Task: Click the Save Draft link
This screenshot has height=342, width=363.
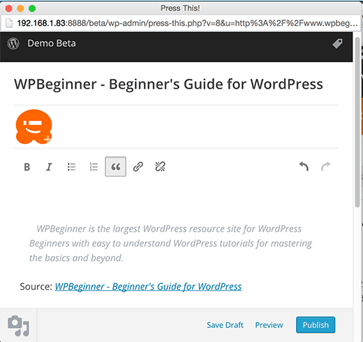Action: tap(225, 325)
